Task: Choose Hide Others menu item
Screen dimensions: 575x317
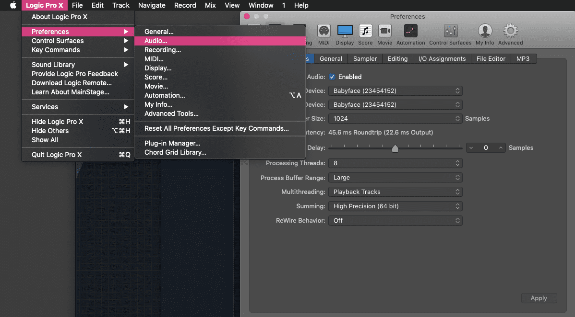Action: [x=78, y=131]
